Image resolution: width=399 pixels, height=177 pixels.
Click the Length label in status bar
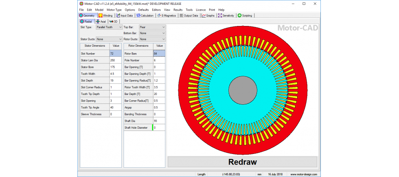[201, 174]
